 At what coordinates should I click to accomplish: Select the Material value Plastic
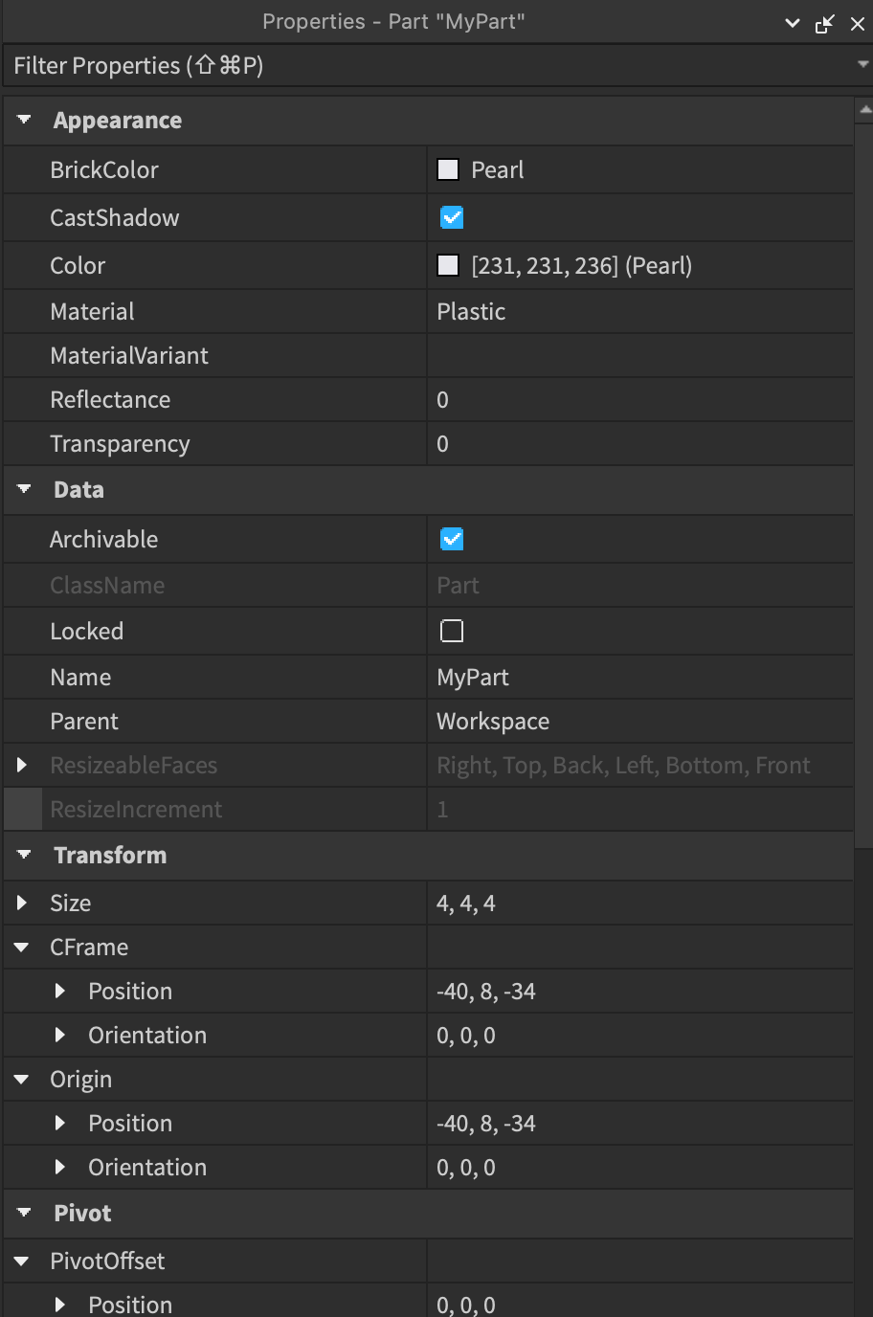(471, 312)
